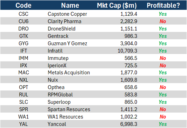Click the Name column header
This screenshot has height=128, width=187.
(x=70, y=5)
